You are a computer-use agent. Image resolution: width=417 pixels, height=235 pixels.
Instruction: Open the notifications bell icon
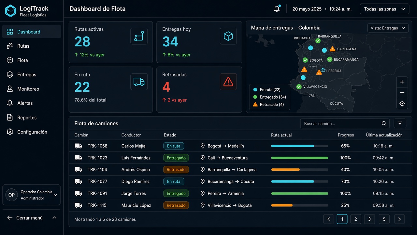point(277,9)
